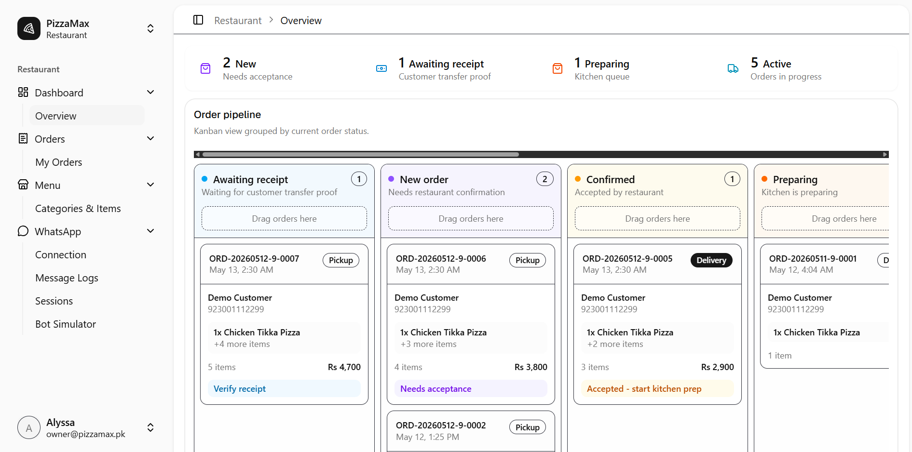
Task: Click Delivery badge on order 0005
Action: [711, 260]
